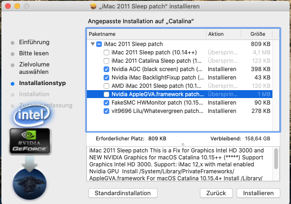Screen dimensions: 291x204
Task: Check Nvidia AppleGVA.framework patch checkbox
Action: point(106,94)
